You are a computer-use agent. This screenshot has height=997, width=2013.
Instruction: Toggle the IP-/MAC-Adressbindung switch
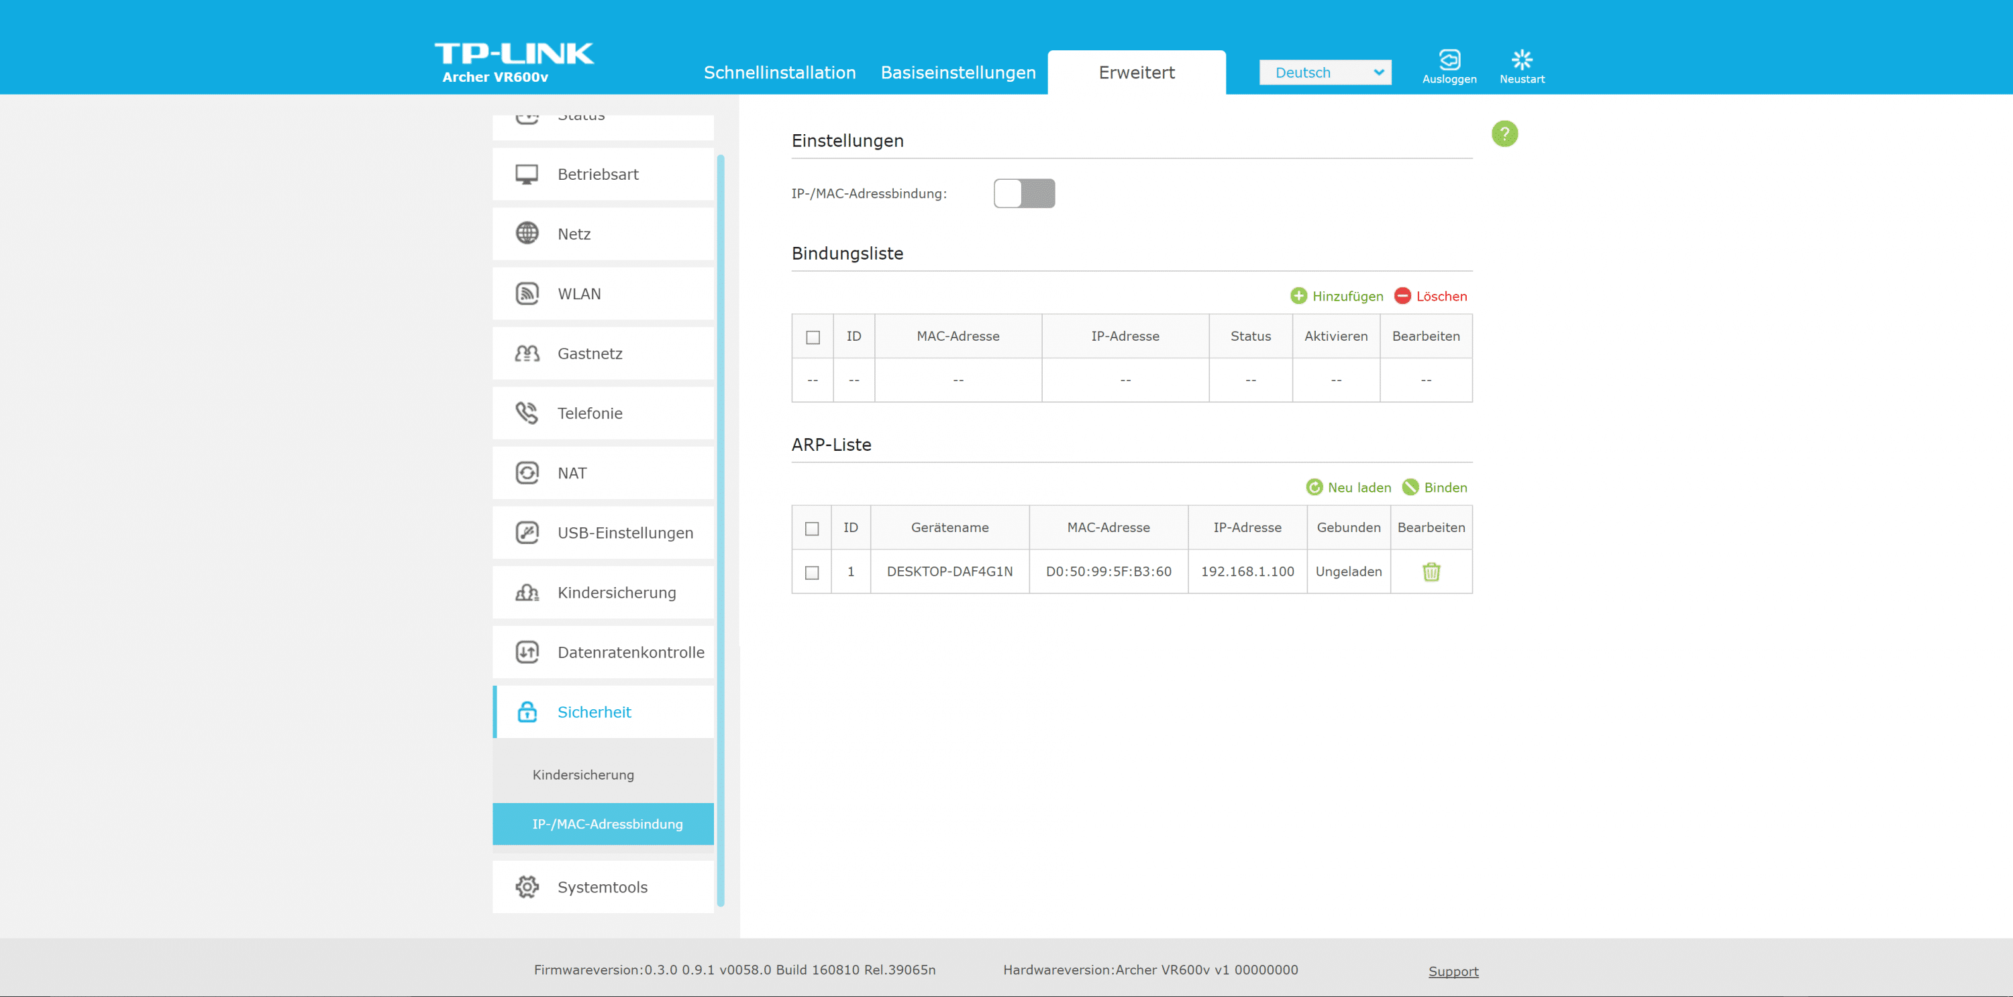coord(1024,194)
